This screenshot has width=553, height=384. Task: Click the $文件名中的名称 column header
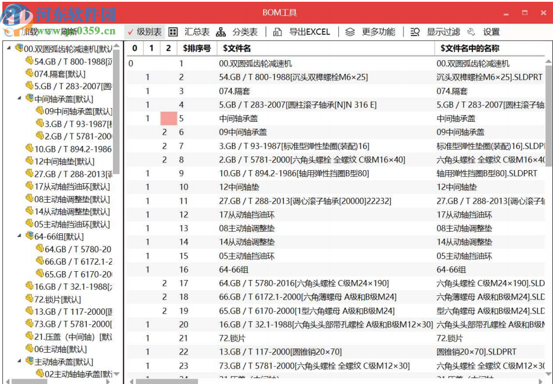[x=490, y=48]
